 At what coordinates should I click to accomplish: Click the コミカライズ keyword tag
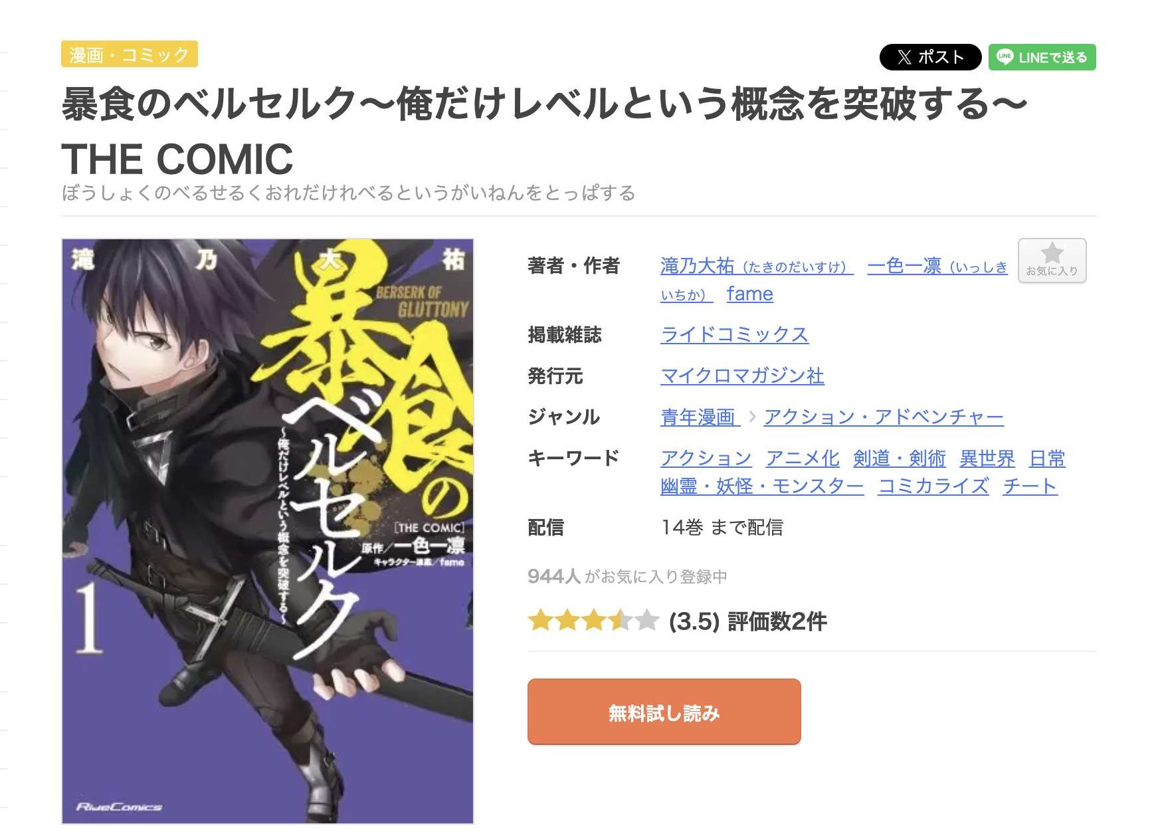[x=933, y=486]
